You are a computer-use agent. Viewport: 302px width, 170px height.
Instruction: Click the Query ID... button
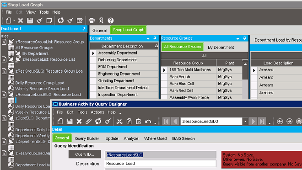pyautogui.click(x=85, y=154)
